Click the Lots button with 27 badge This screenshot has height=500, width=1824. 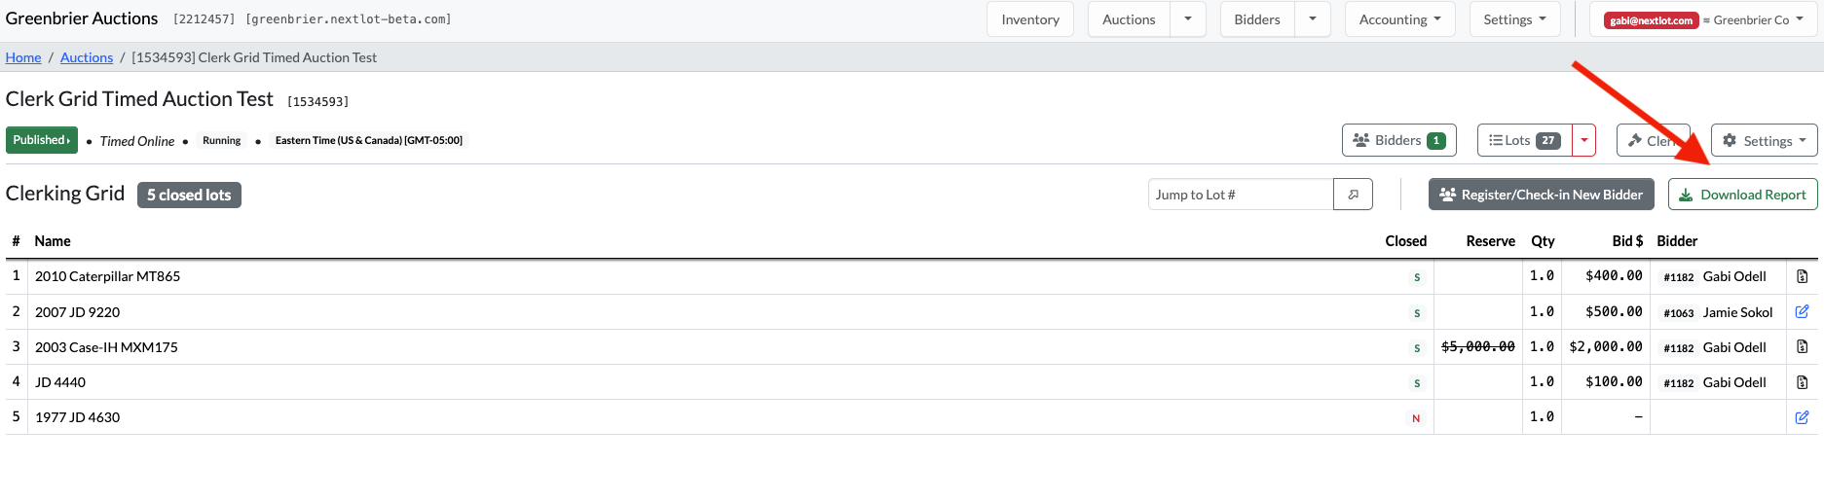click(1524, 140)
